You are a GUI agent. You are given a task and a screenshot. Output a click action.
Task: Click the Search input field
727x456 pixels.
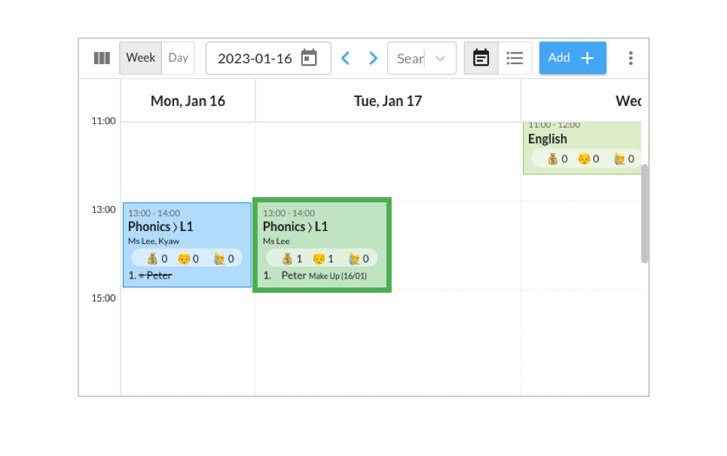(x=411, y=59)
